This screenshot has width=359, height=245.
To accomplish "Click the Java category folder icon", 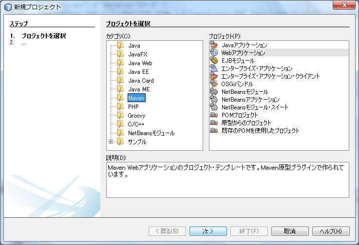I will [120, 45].
